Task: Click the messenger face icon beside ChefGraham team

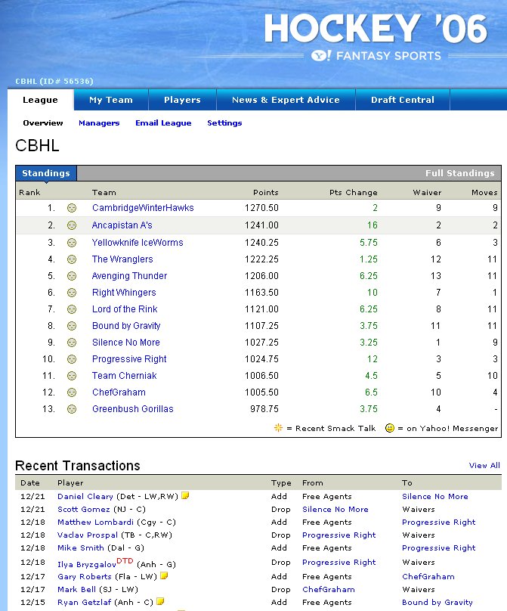Action: pos(72,392)
